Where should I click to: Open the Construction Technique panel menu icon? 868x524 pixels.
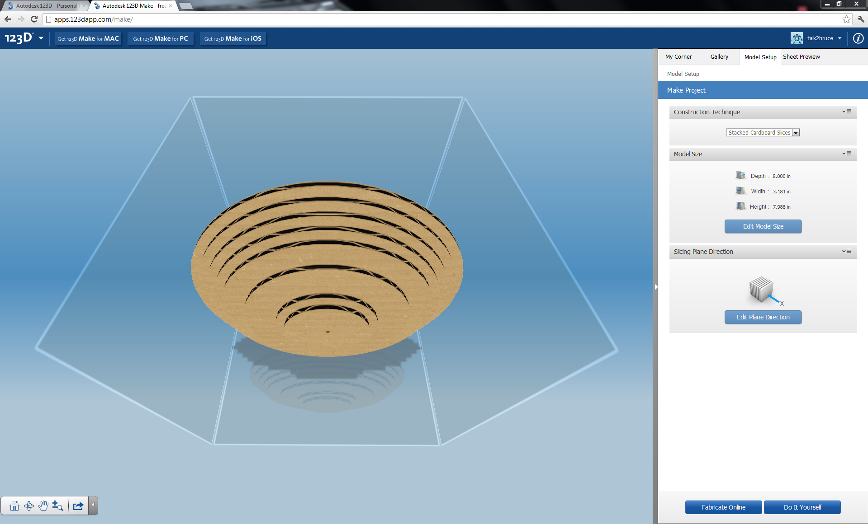[849, 112]
